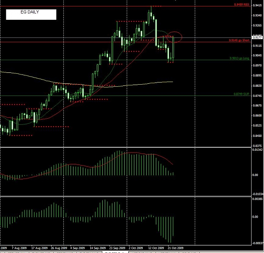
Task: Select the EG DAILY chart label box
Action: point(31,14)
